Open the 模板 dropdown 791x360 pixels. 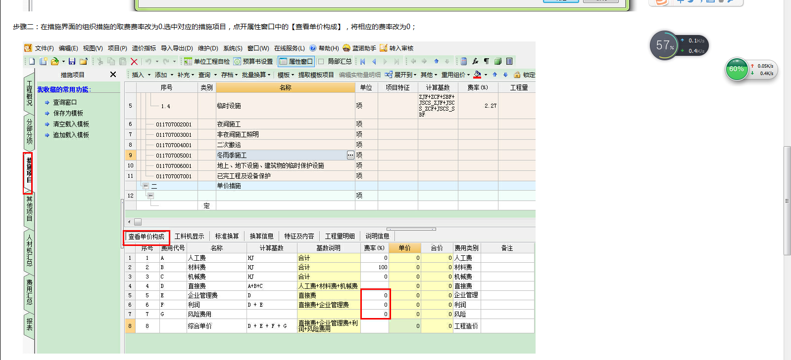point(286,75)
